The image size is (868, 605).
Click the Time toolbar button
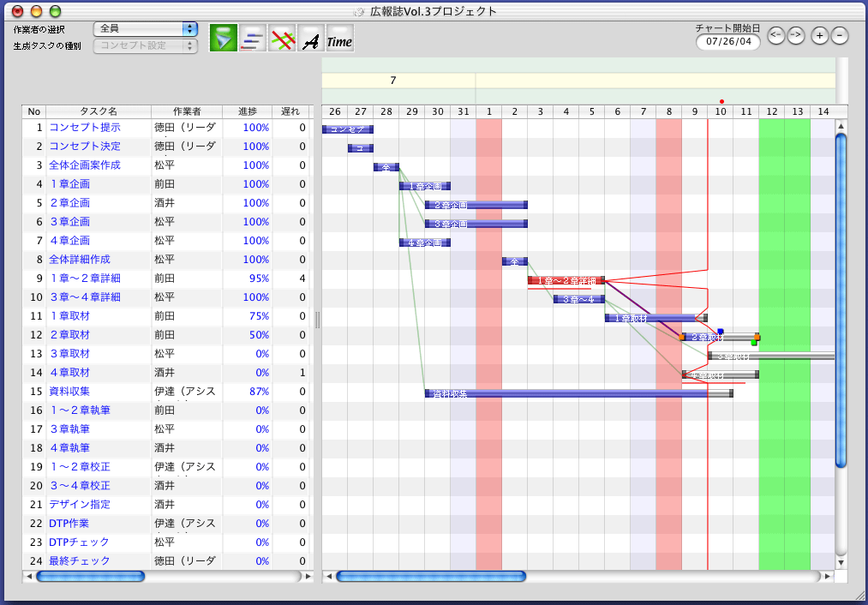(340, 39)
